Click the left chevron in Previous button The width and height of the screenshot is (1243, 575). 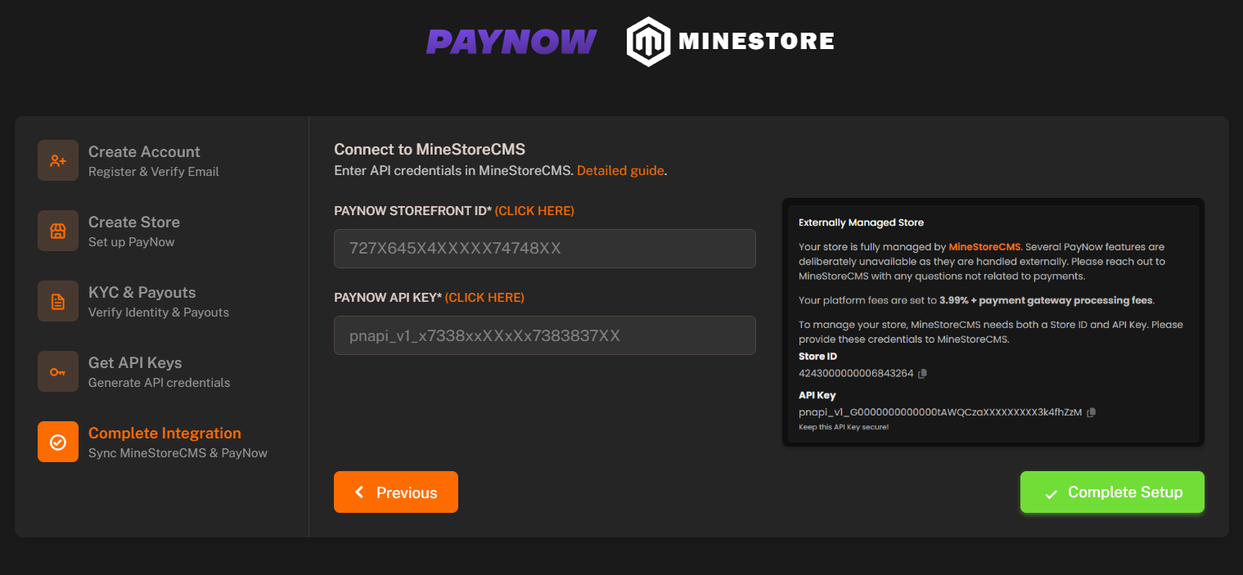(359, 492)
